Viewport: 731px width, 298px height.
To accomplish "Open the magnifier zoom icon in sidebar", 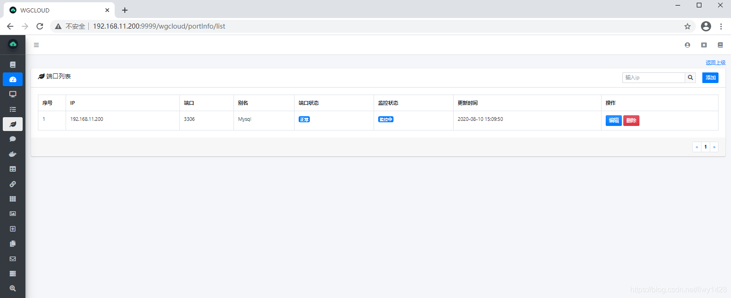I will [x=13, y=288].
